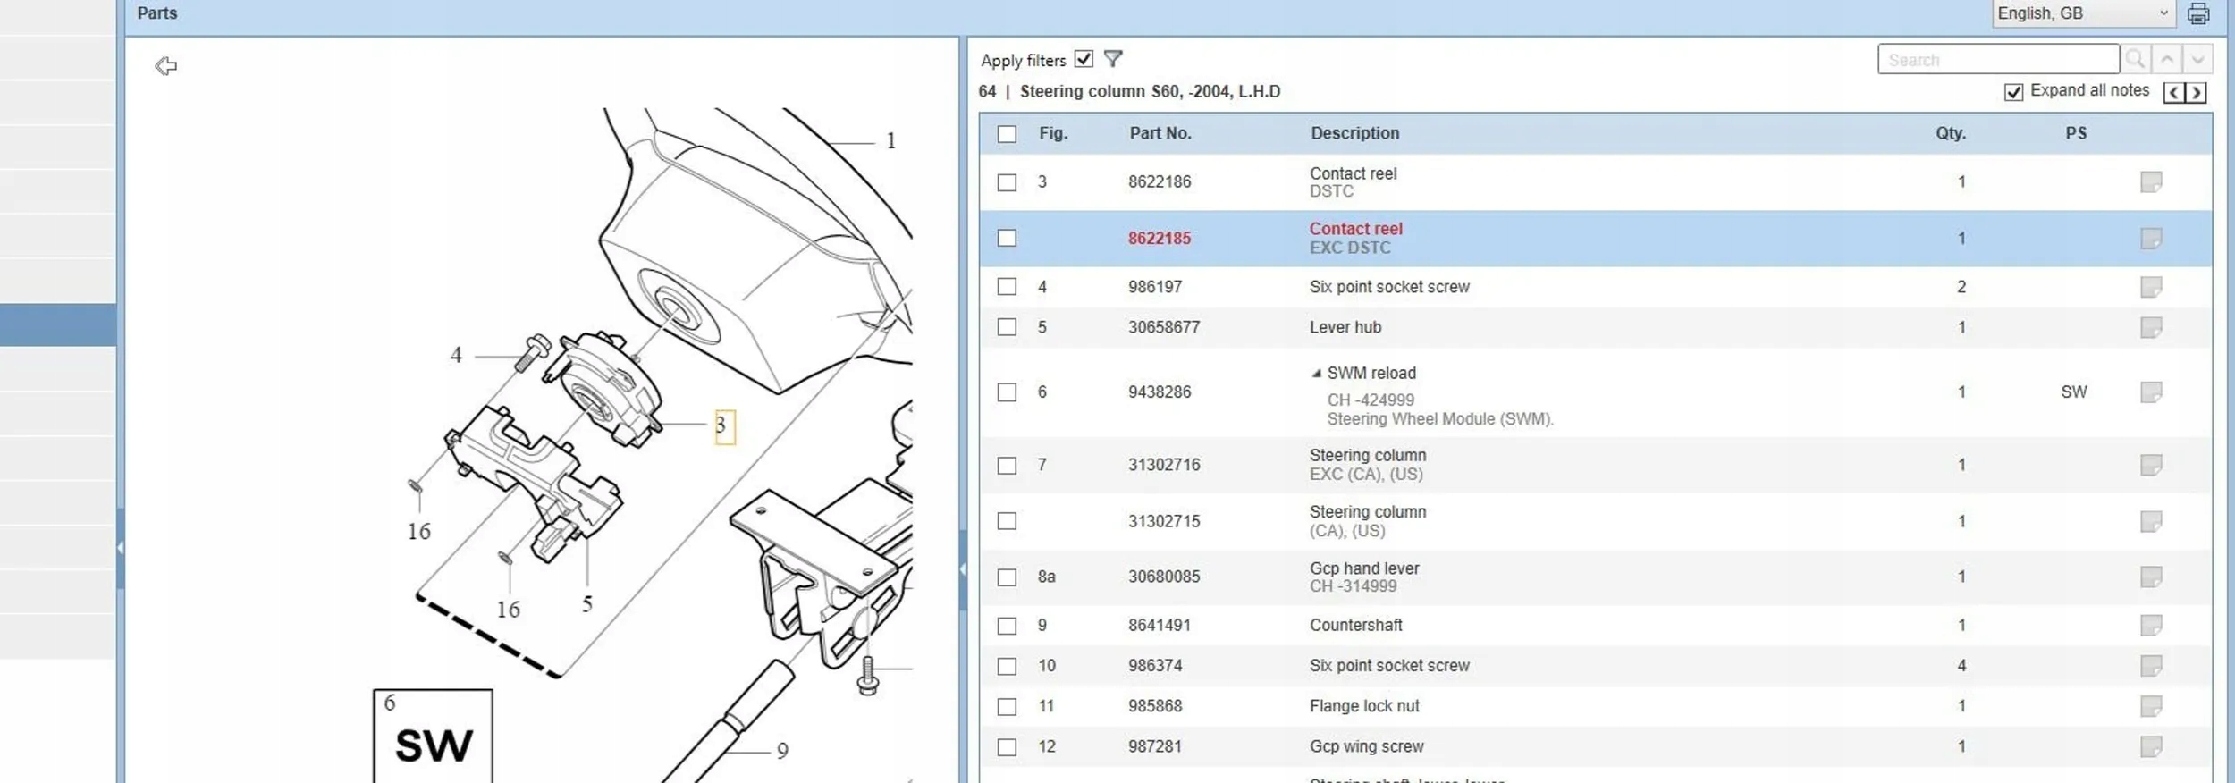Sort by the Description column header
Screen dimensions: 2235x783
[1354, 133]
